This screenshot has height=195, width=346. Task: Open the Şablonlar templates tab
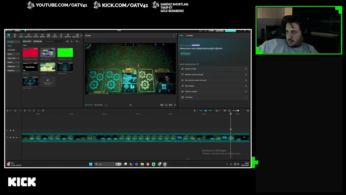tap(68, 35)
